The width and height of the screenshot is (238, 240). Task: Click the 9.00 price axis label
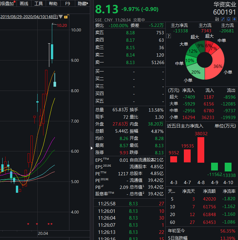pyautogui.click(x=75, y=60)
